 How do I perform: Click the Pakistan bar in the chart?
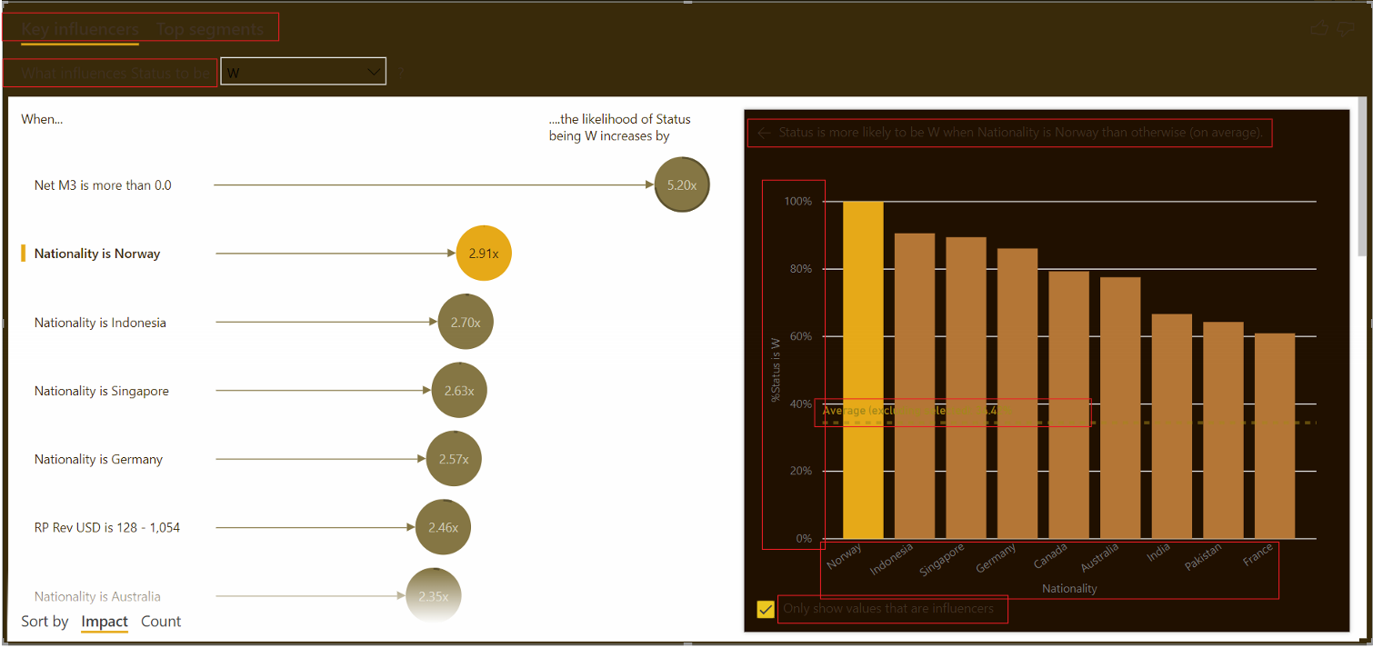tap(1223, 431)
